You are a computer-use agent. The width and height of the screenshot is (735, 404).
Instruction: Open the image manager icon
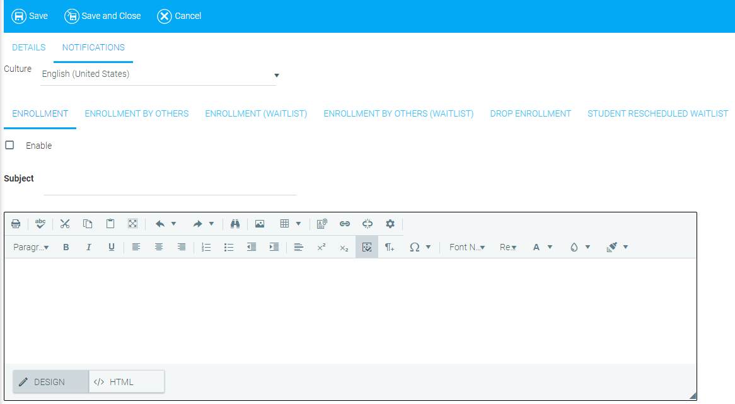(260, 224)
